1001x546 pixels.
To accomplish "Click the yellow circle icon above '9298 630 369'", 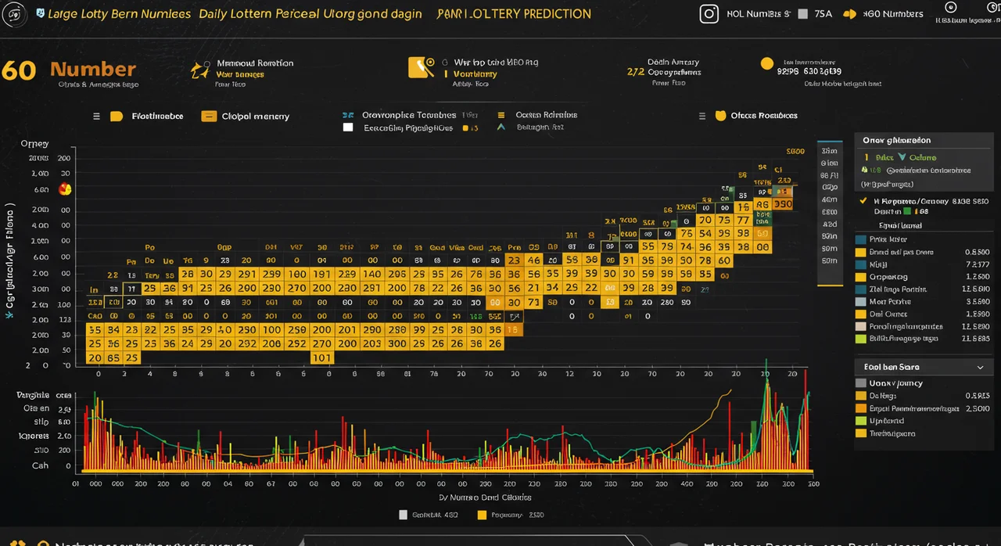I will tap(767, 63).
